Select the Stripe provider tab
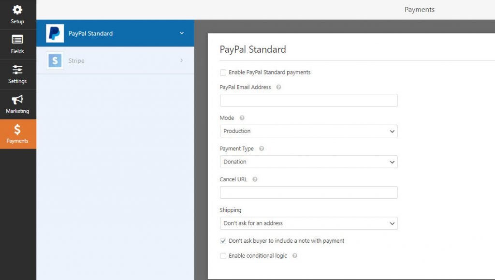This screenshot has height=280, width=495. (115, 60)
